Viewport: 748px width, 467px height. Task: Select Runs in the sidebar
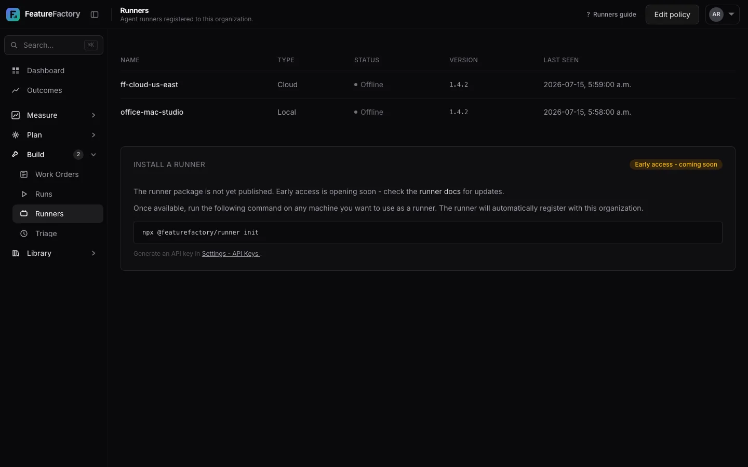58,194
